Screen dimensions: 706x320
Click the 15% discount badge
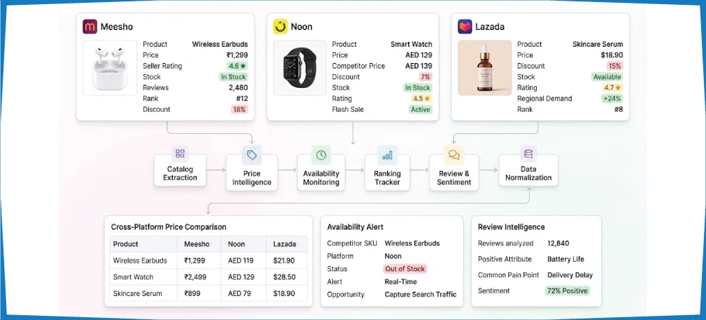tap(615, 66)
